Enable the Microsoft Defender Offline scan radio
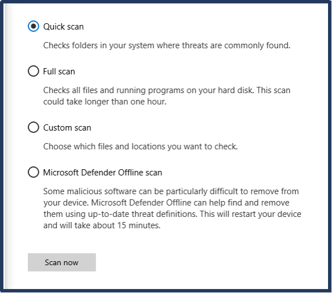Image resolution: width=332 pixels, height=293 pixels. pyautogui.click(x=33, y=172)
